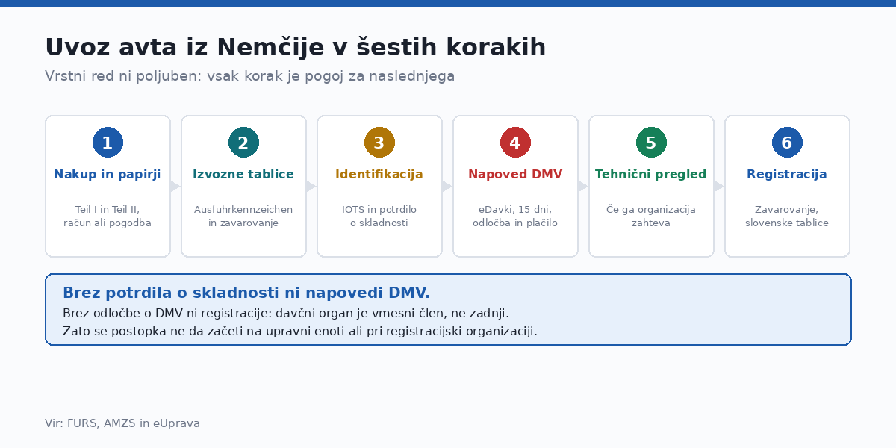This screenshot has width=896, height=448.
Task: Select the 'Nakup in papirji' heading
Action: 108,175
